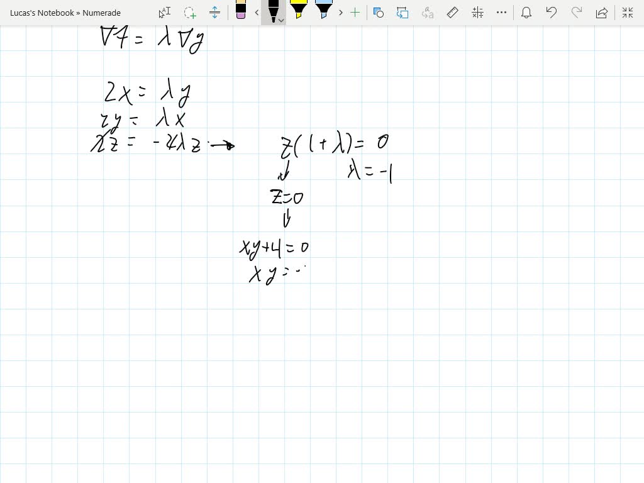Toggle the selected black pen active
The height and width of the screenshot is (483, 644).
pyautogui.click(x=274, y=11)
